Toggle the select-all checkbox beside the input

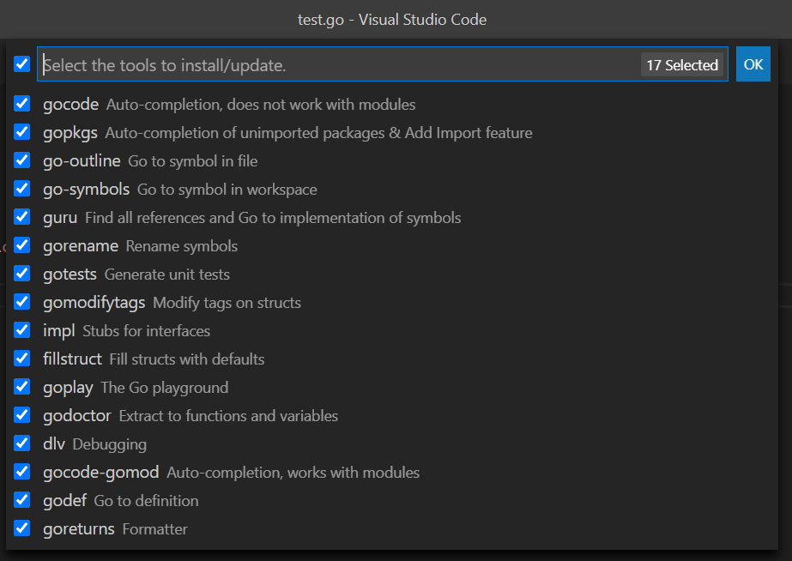click(x=21, y=64)
